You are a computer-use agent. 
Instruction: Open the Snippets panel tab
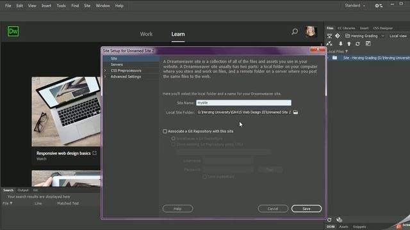tap(359, 227)
